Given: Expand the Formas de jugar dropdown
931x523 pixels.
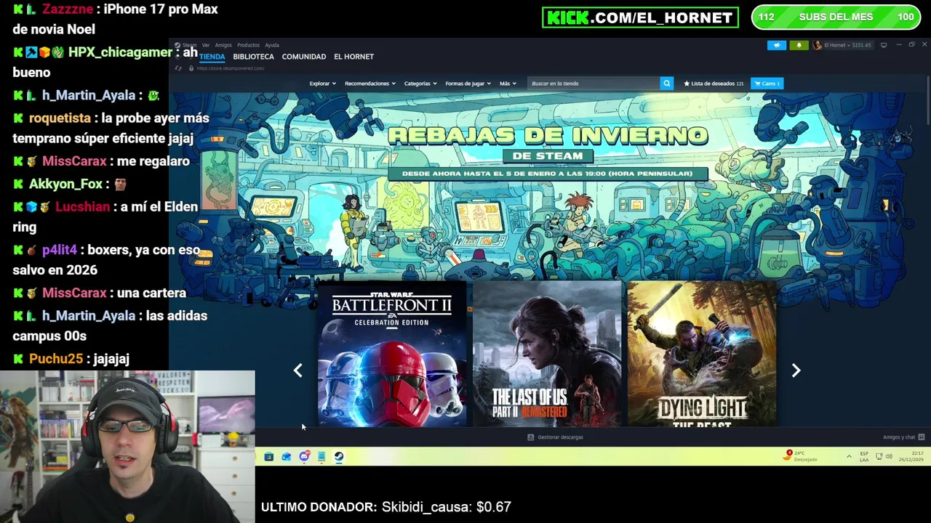Looking at the screenshot, I should coord(468,84).
